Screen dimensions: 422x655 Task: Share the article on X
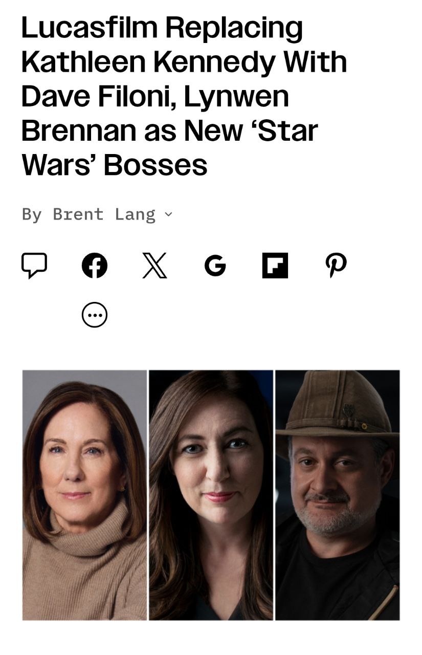(x=155, y=266)
